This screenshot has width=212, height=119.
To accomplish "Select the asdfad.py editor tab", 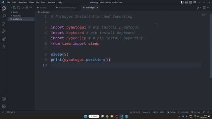I will click(90, 8).
